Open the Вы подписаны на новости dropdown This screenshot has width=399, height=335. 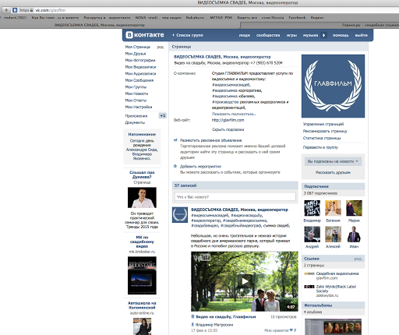click(333, 161)
